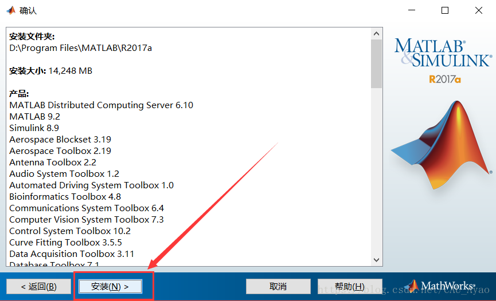Select Communications System Toolbox 6.4 line
Screen dimensions: 496x301
click(87, 208)
